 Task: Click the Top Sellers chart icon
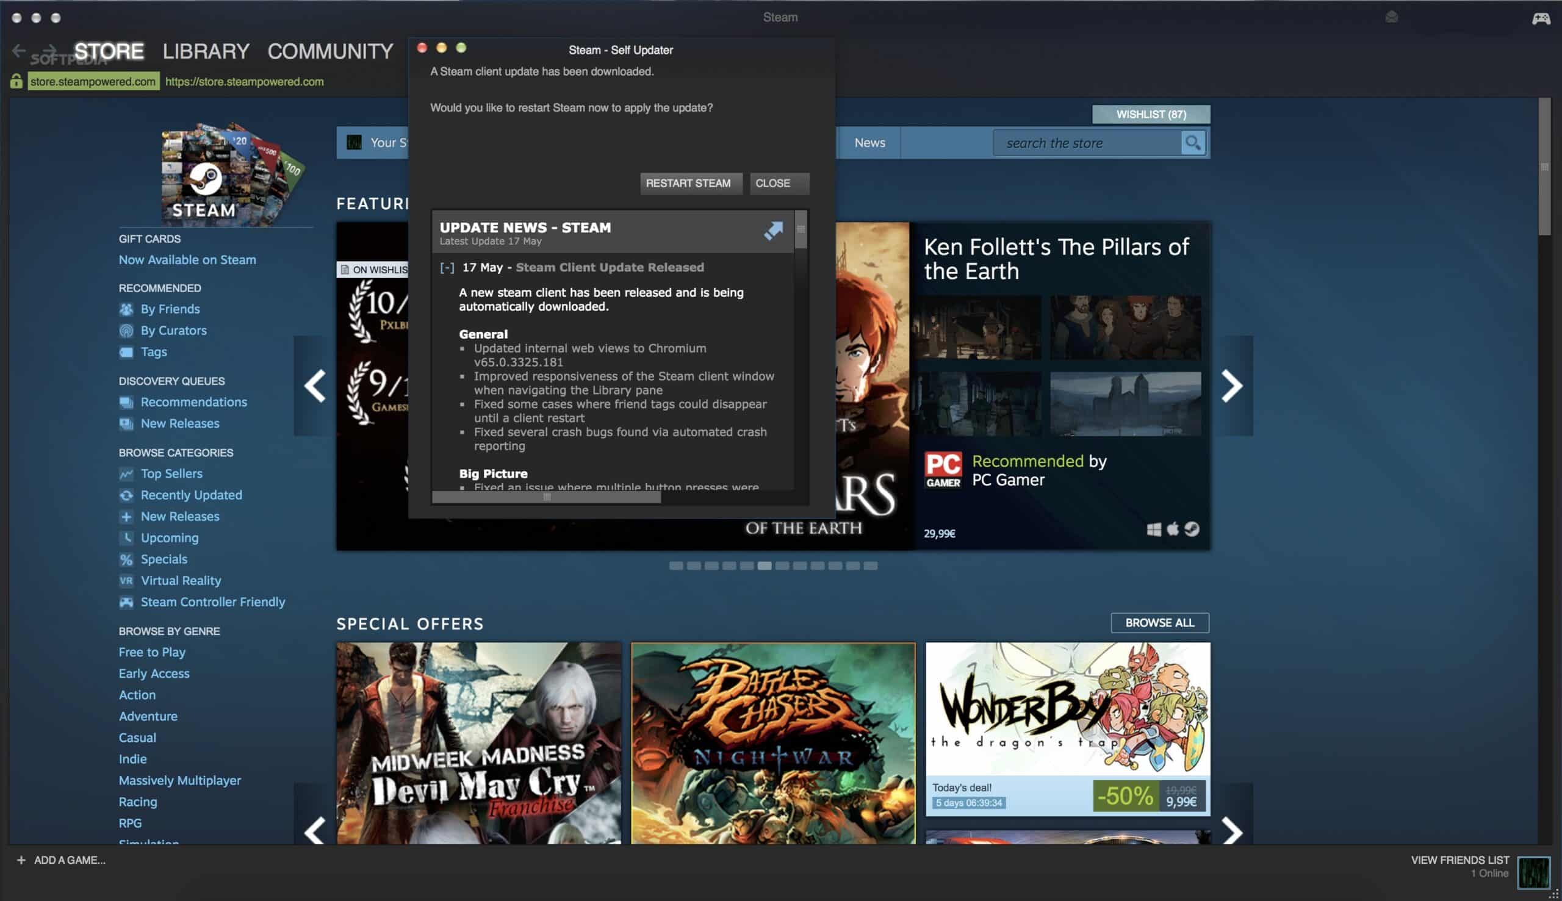(126, 474)
